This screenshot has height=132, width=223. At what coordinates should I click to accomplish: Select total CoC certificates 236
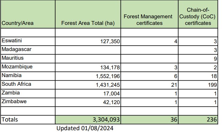[x=212, y=119]
